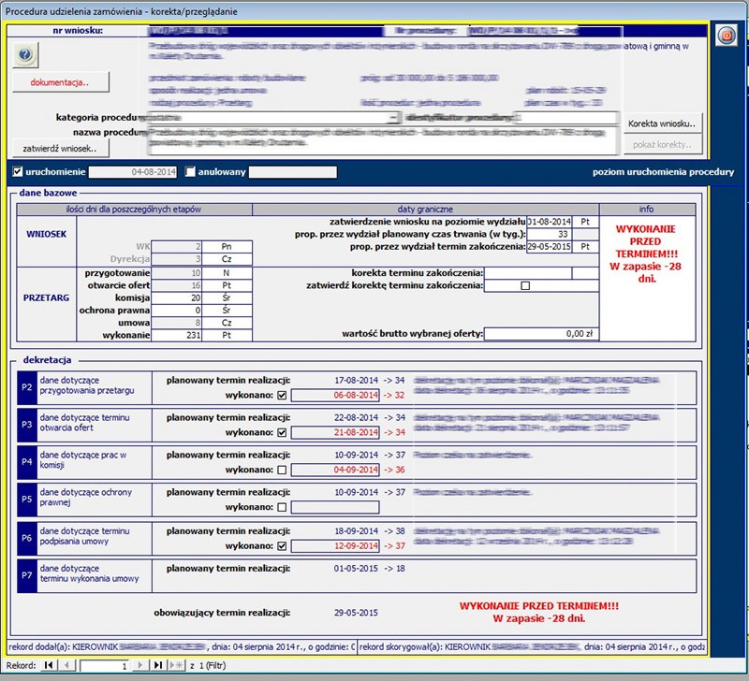Click 'dane dotyczące terminu otwarcia ofert' label
Screen dimensions: 749x681
click(84, 422)
